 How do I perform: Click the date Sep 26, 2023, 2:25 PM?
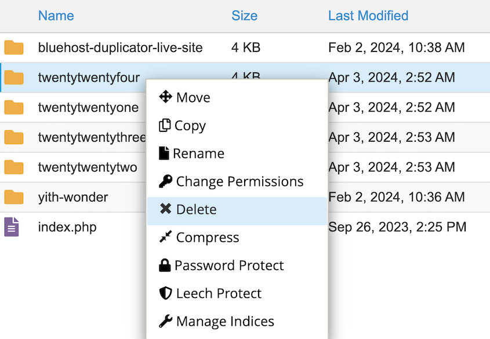[397, 227]
